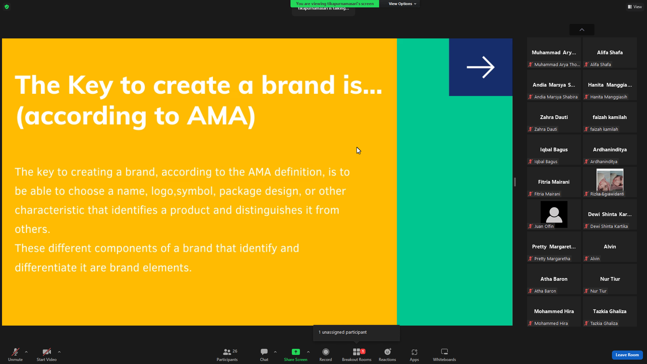Expand video options caret next to Start Video

coord(59,352)
